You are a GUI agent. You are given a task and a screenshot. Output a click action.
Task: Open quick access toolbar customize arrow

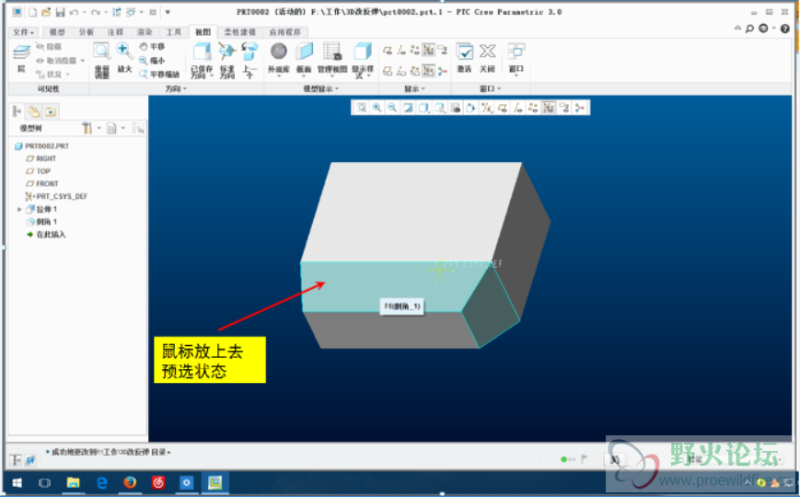coord(168,12)
